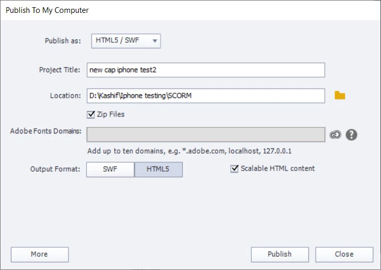The height and width of the screenshot is (270, 381).
Task: Click the Close button
Action: (344, 255)
